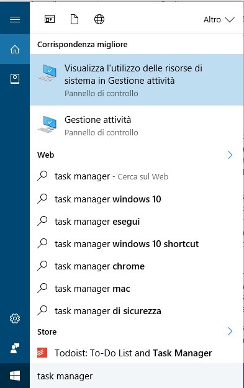Select suggestion task manager windows 10
The image size is (244, 388).
[137, 199]
